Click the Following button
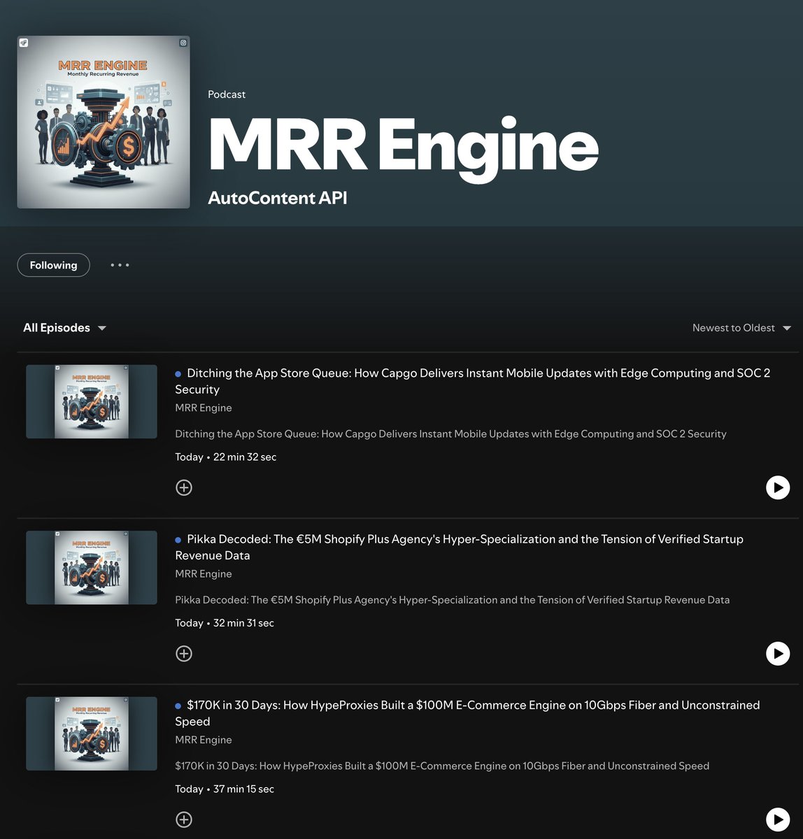 click(x=53, y=265)
